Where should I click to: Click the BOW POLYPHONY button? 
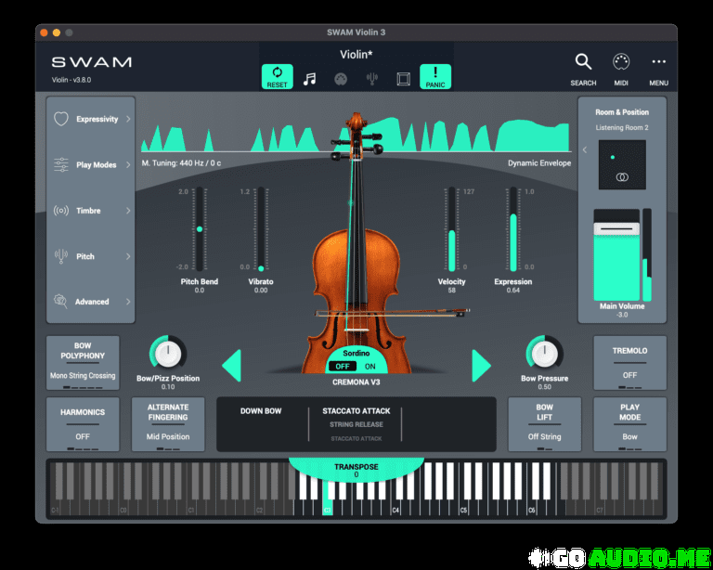coord(83,363)
